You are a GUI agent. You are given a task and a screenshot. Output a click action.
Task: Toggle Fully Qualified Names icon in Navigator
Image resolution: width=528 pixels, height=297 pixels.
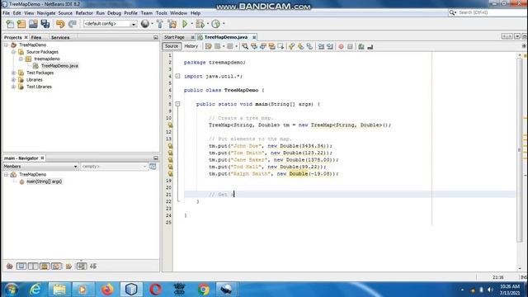68,266
